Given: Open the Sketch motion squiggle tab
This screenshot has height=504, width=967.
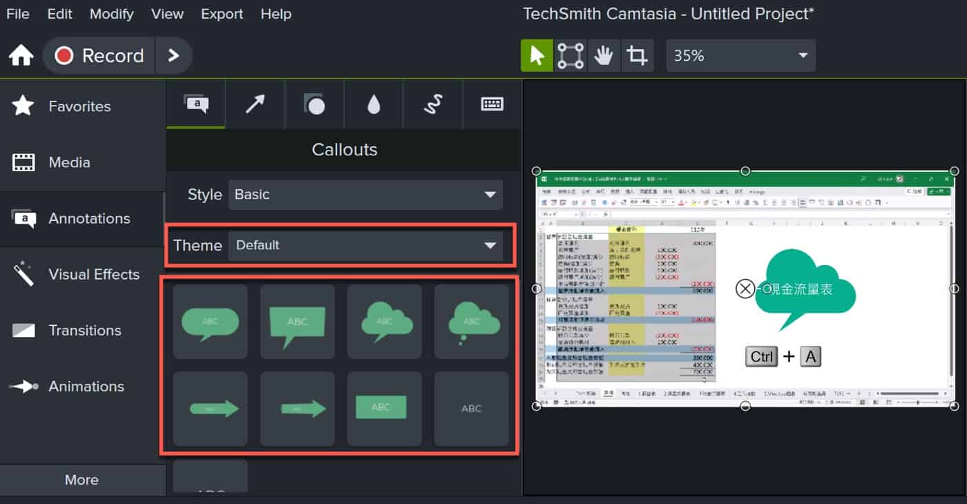Looking at the screenshot, I should coord(432,104).
